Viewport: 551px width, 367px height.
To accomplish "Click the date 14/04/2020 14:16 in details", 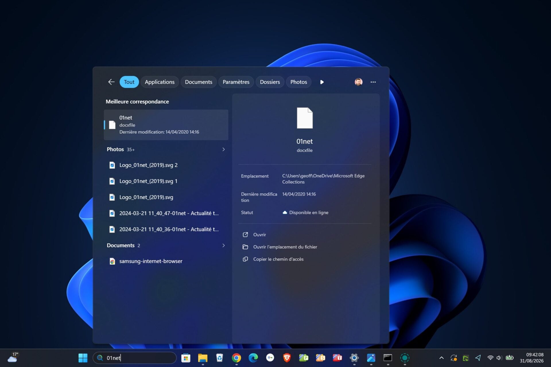I will (299, 194).
